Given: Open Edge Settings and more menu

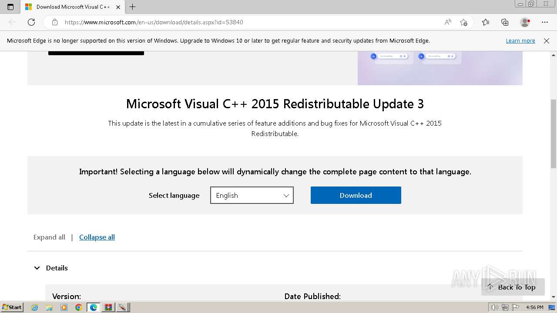Looking at the screenshot, I should click(545, 22).
